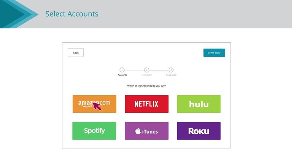Click the Select Accounts page heading
Image resolution: width=292 pixels, height=164 pixels.
[72, 14]
